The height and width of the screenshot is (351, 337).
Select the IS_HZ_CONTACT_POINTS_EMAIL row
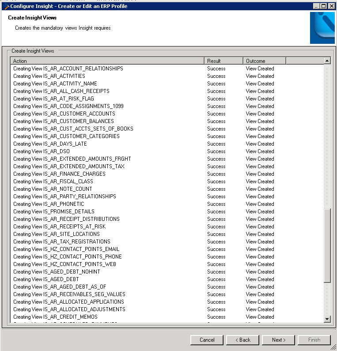tap(66, 249)
